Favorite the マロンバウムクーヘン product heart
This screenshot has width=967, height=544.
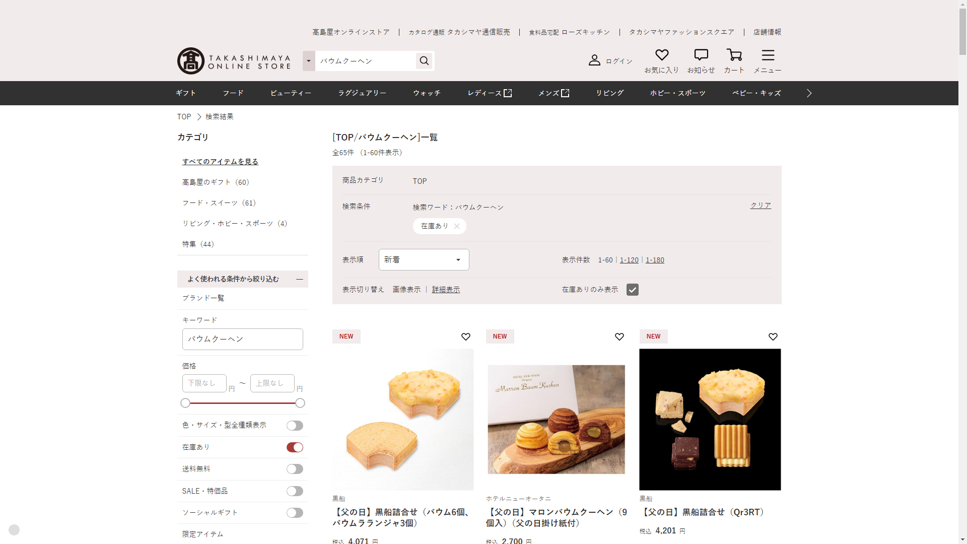click(619, 336)
